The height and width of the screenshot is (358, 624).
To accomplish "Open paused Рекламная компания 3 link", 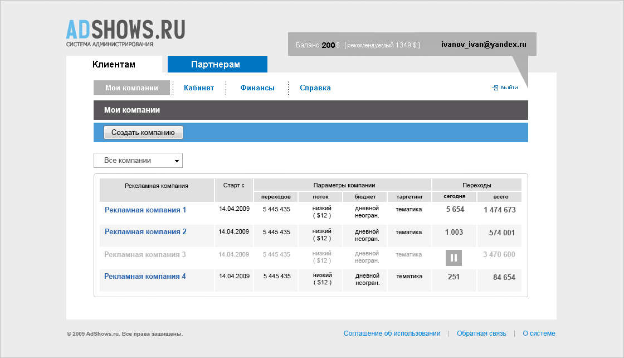I will point(145,254).
